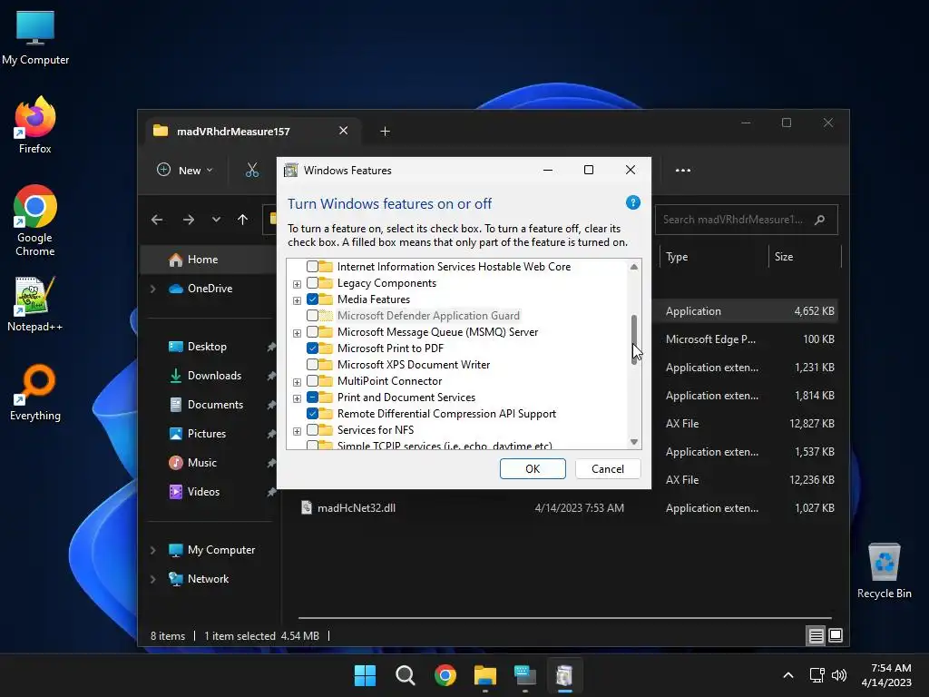Select the madVRhdrMeasure157 tab
929x697 pixels.
pyautogui.click(x=253, y=131)
